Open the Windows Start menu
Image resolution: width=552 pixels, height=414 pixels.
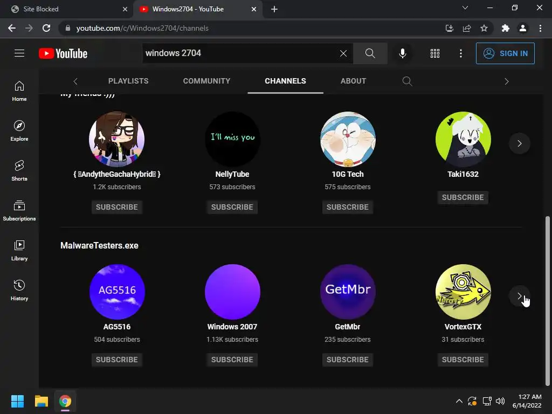17,401
